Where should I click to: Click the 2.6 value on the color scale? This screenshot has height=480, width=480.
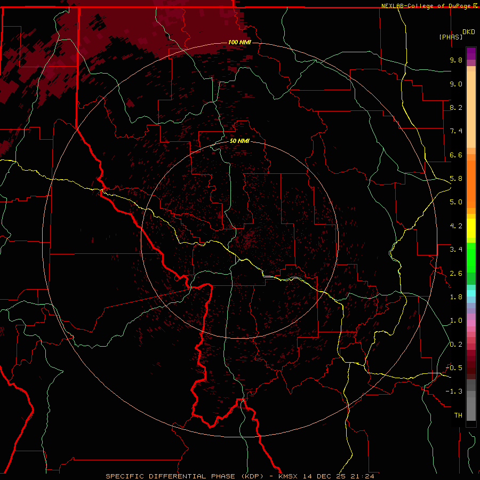pyautogui.click(x=456, y=274)
